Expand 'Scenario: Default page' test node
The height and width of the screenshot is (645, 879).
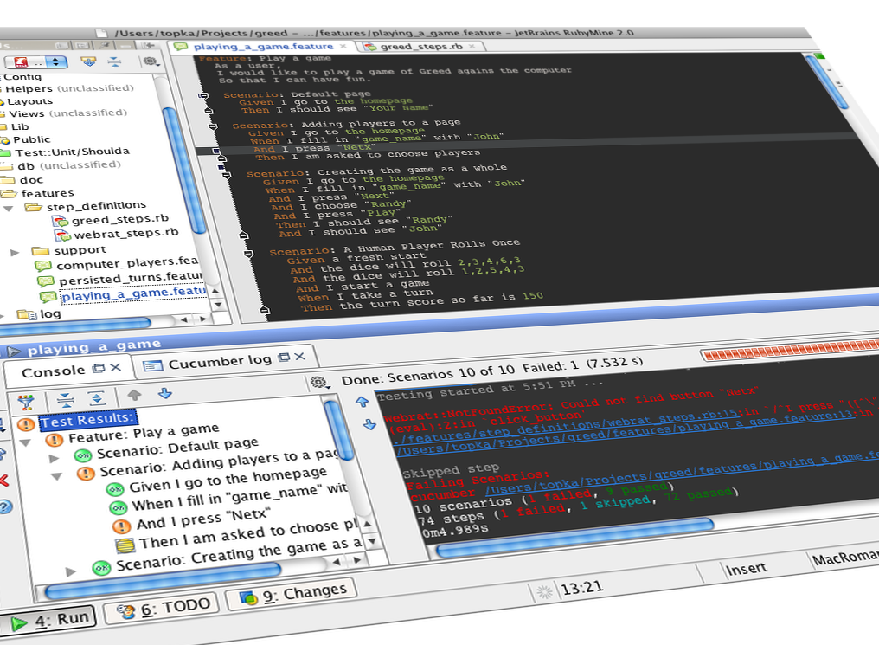point(54,459)
